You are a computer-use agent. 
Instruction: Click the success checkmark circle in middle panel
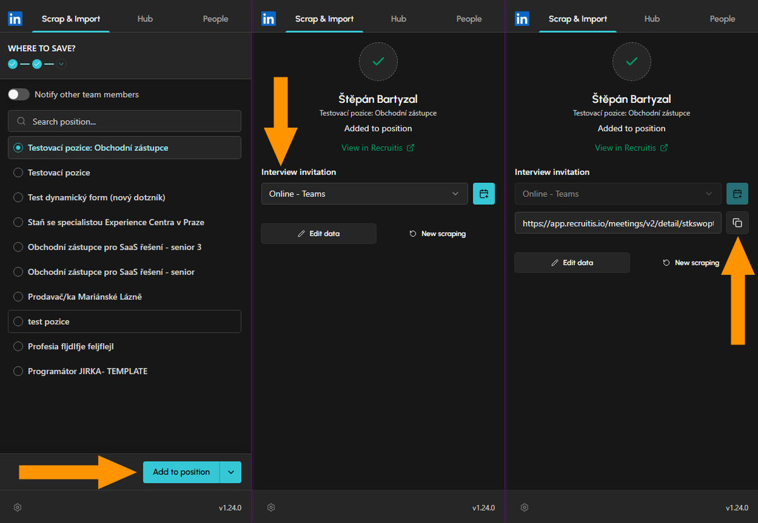click(x=378, y=61)
